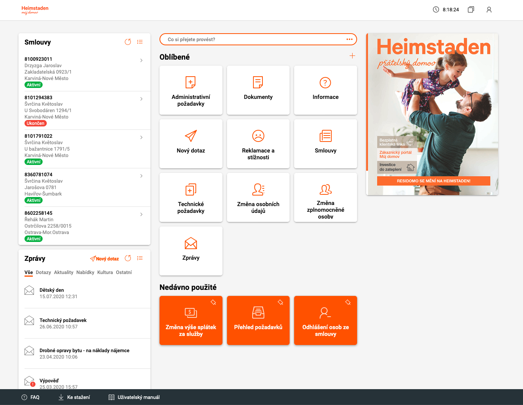Click Nový dotaz link in Zprávy header
The image size is (523, 405).
tap(104, 259)
